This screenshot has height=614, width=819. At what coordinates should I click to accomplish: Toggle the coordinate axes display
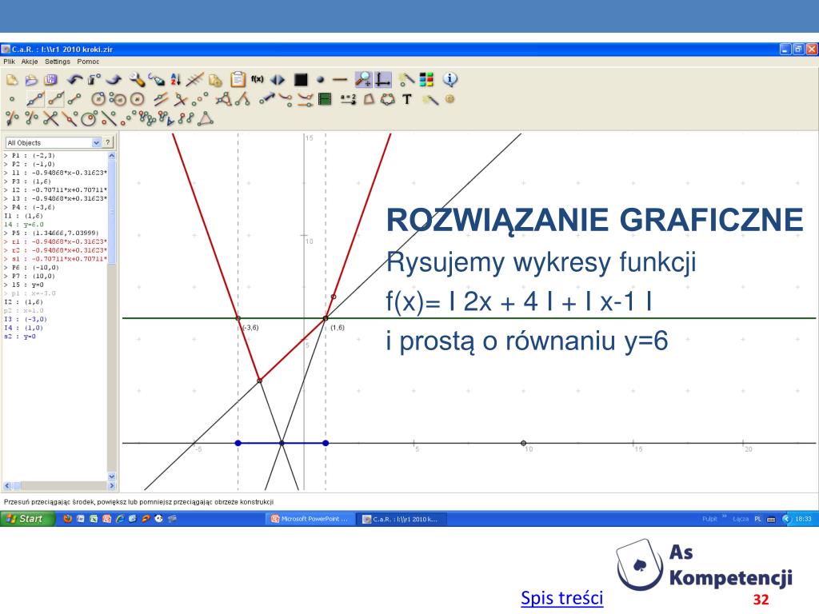pyautogui.click(x=383, y=80)
